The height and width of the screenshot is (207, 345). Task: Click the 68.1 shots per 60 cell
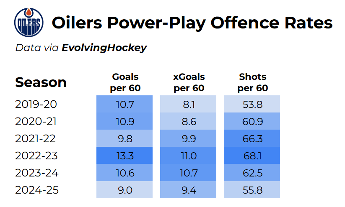tap(252, 156)
